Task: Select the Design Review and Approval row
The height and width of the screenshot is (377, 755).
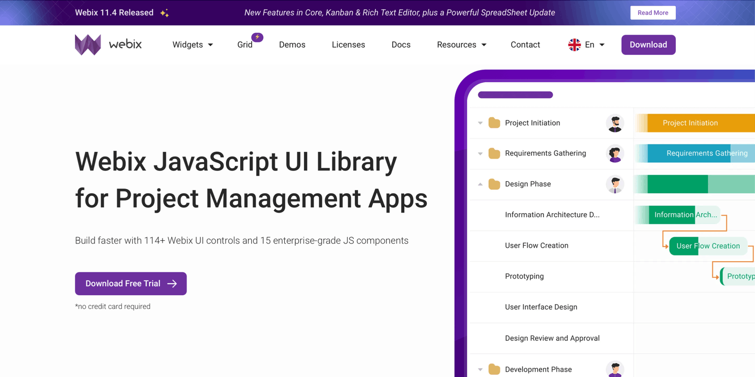Action: click(x=552, y=338)
